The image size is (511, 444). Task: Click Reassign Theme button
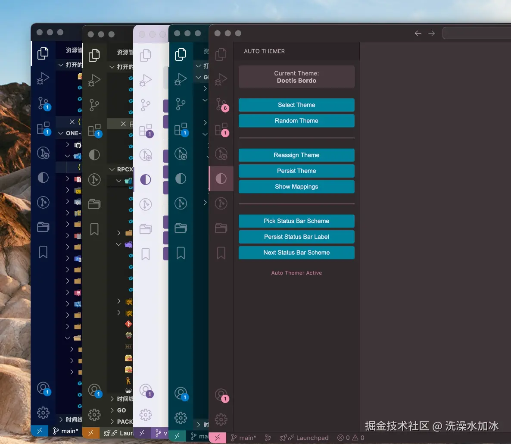click(x=296, y=155)
